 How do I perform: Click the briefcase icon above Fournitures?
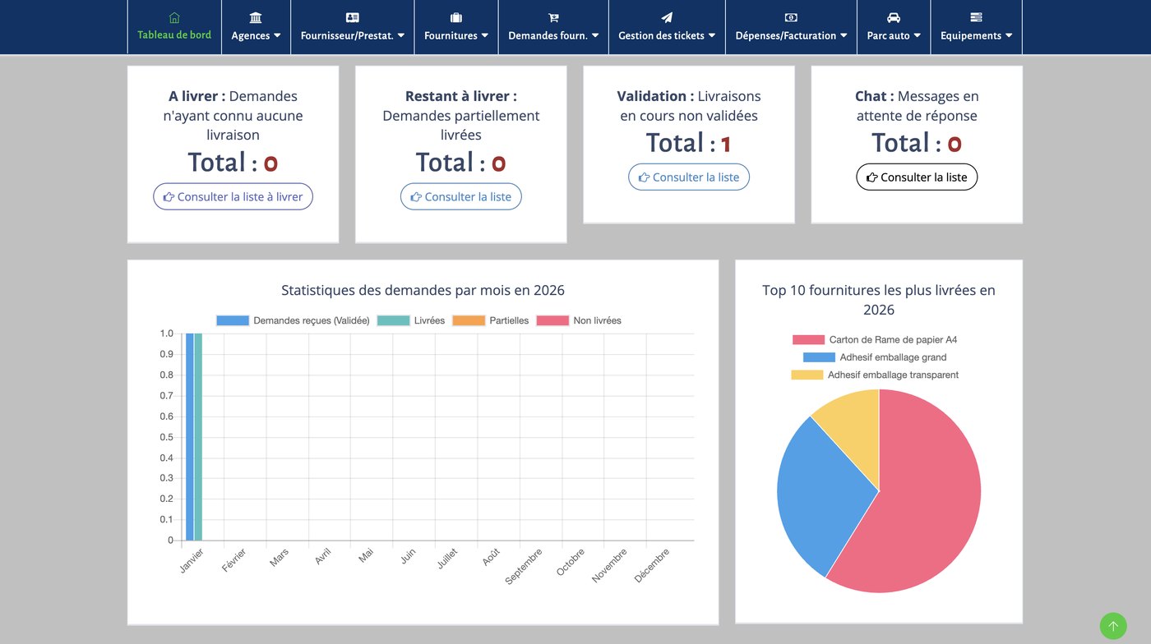[456, 17]
